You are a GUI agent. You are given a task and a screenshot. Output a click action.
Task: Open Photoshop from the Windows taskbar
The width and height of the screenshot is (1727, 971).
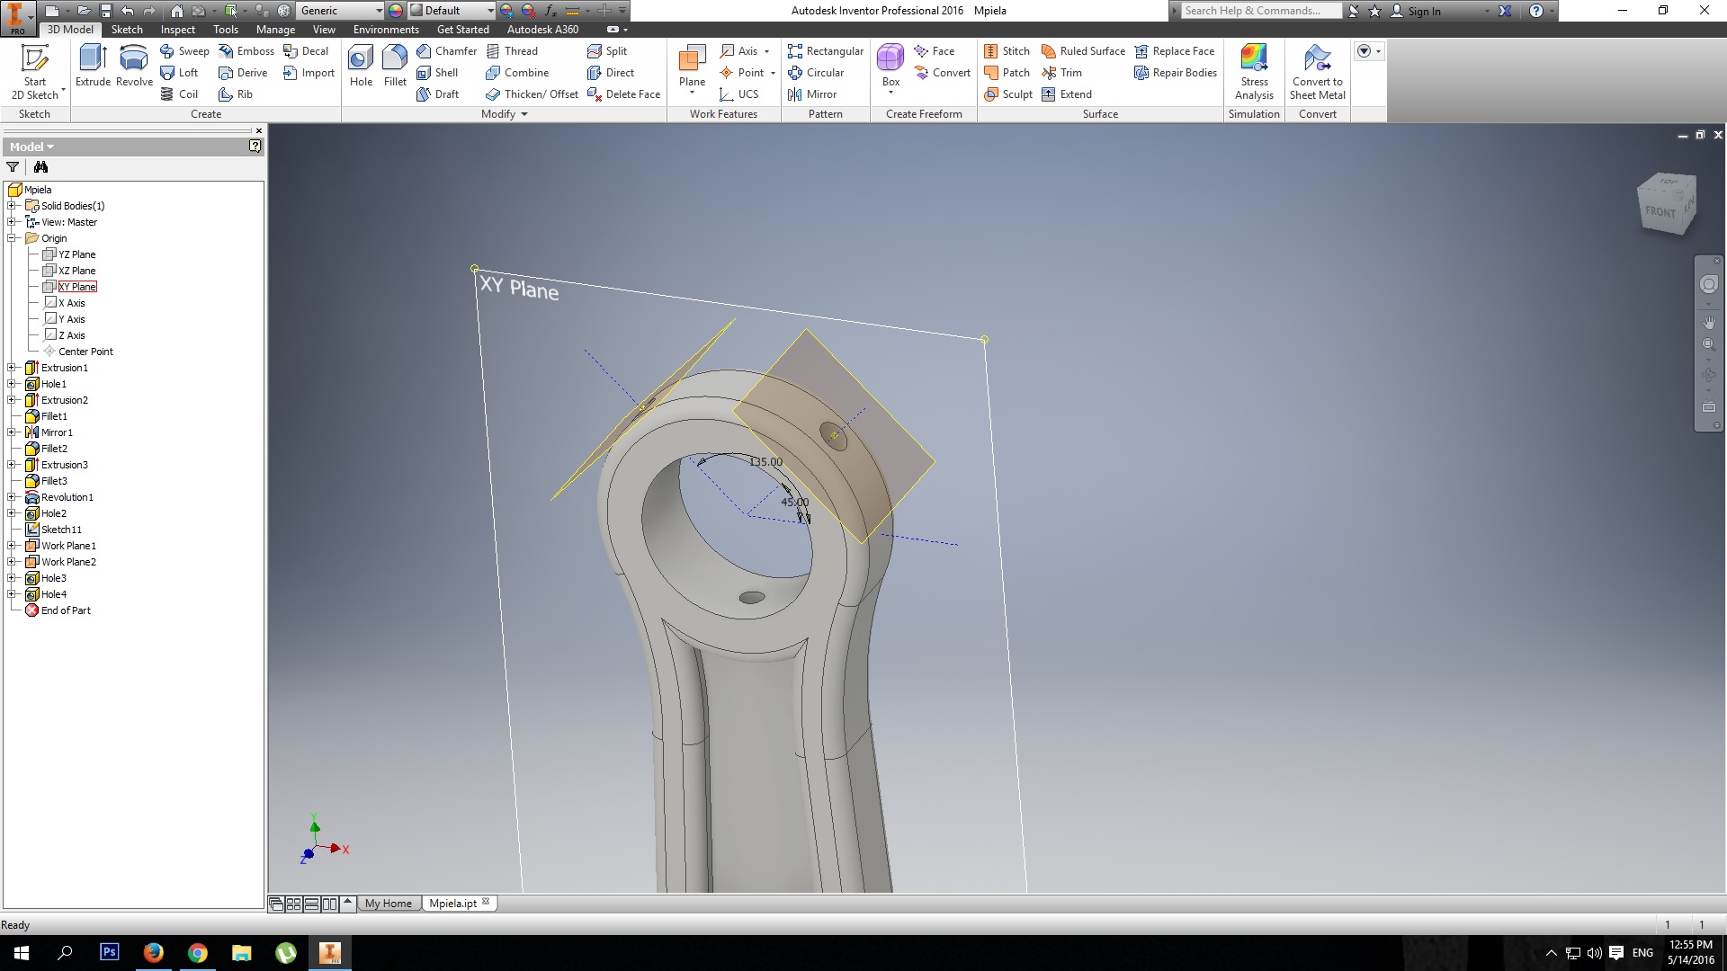[109, 952]
